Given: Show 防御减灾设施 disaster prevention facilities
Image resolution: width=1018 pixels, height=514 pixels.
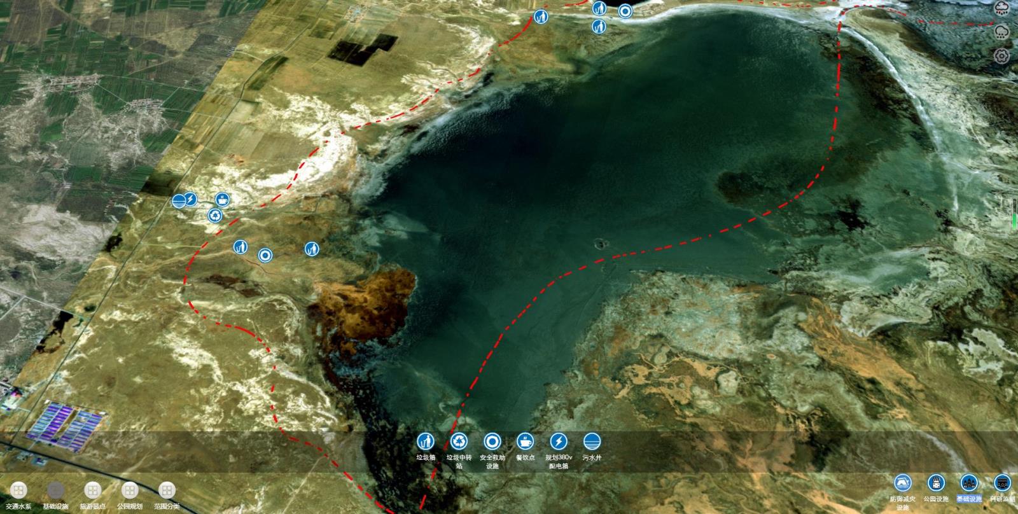Looking at the screenshot, I should (902, 483).
